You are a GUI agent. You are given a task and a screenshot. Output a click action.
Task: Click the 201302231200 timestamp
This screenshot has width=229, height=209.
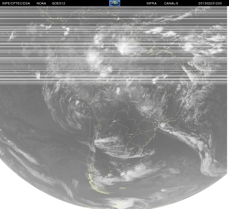210,3
